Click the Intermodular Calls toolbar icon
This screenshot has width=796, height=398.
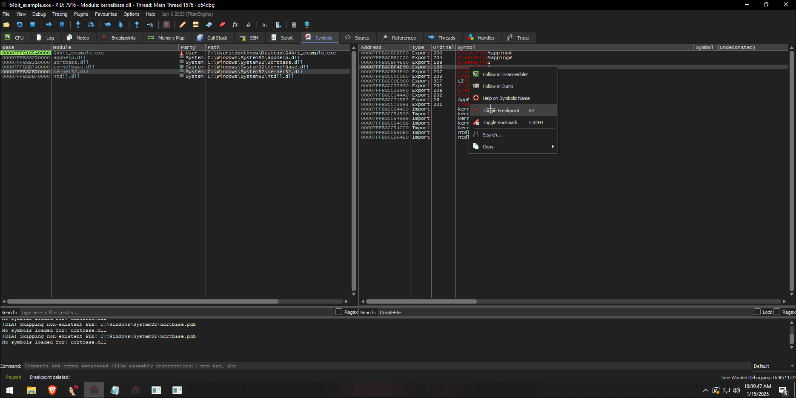278,25
